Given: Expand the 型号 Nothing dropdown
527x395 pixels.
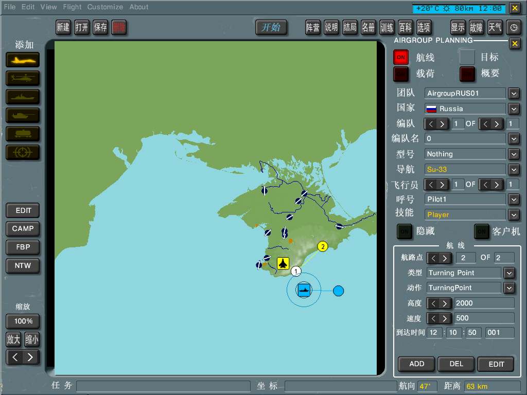Looking at the screenshot, I should 514,154.
